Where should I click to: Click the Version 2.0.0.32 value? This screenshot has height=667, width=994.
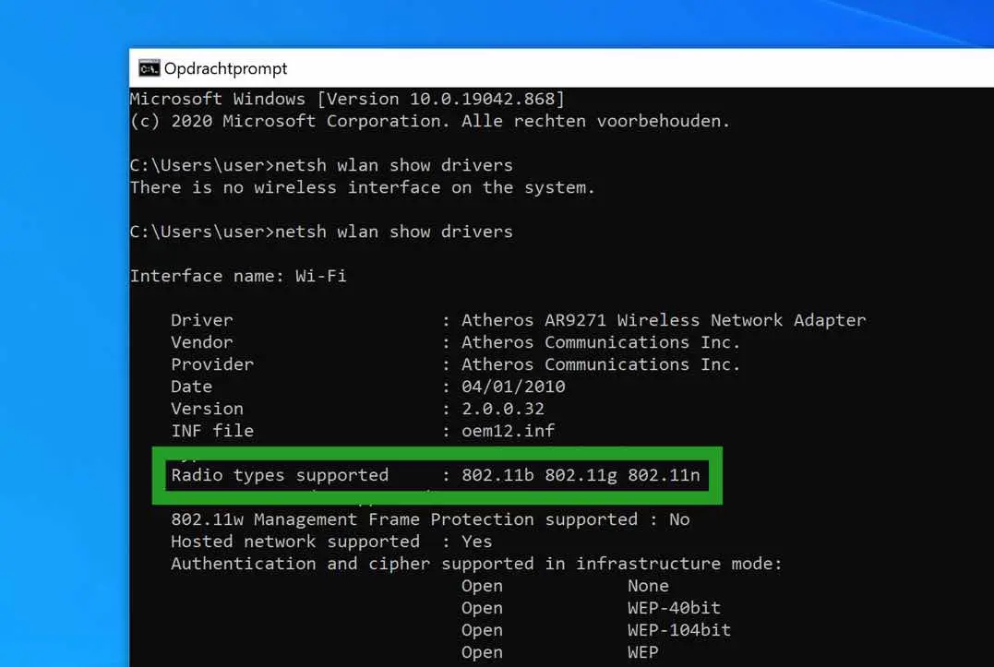[503, 409]
